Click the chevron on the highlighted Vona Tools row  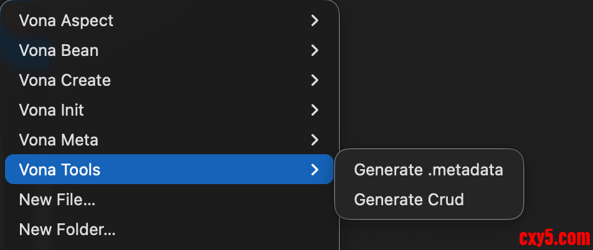tap(315, 169)
